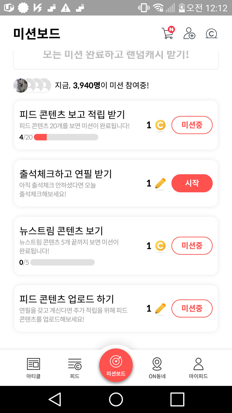Open the cash coin icon in header
232x413 pixels.
(x=211, y=34)
